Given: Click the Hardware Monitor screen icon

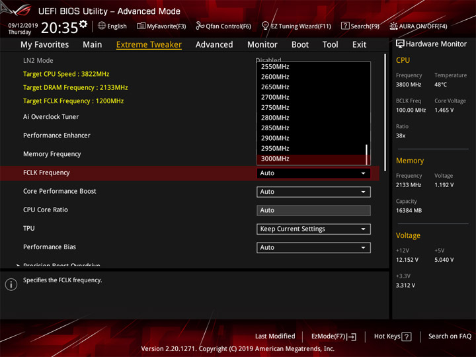Looking at the screenshot, I should 400,44.
